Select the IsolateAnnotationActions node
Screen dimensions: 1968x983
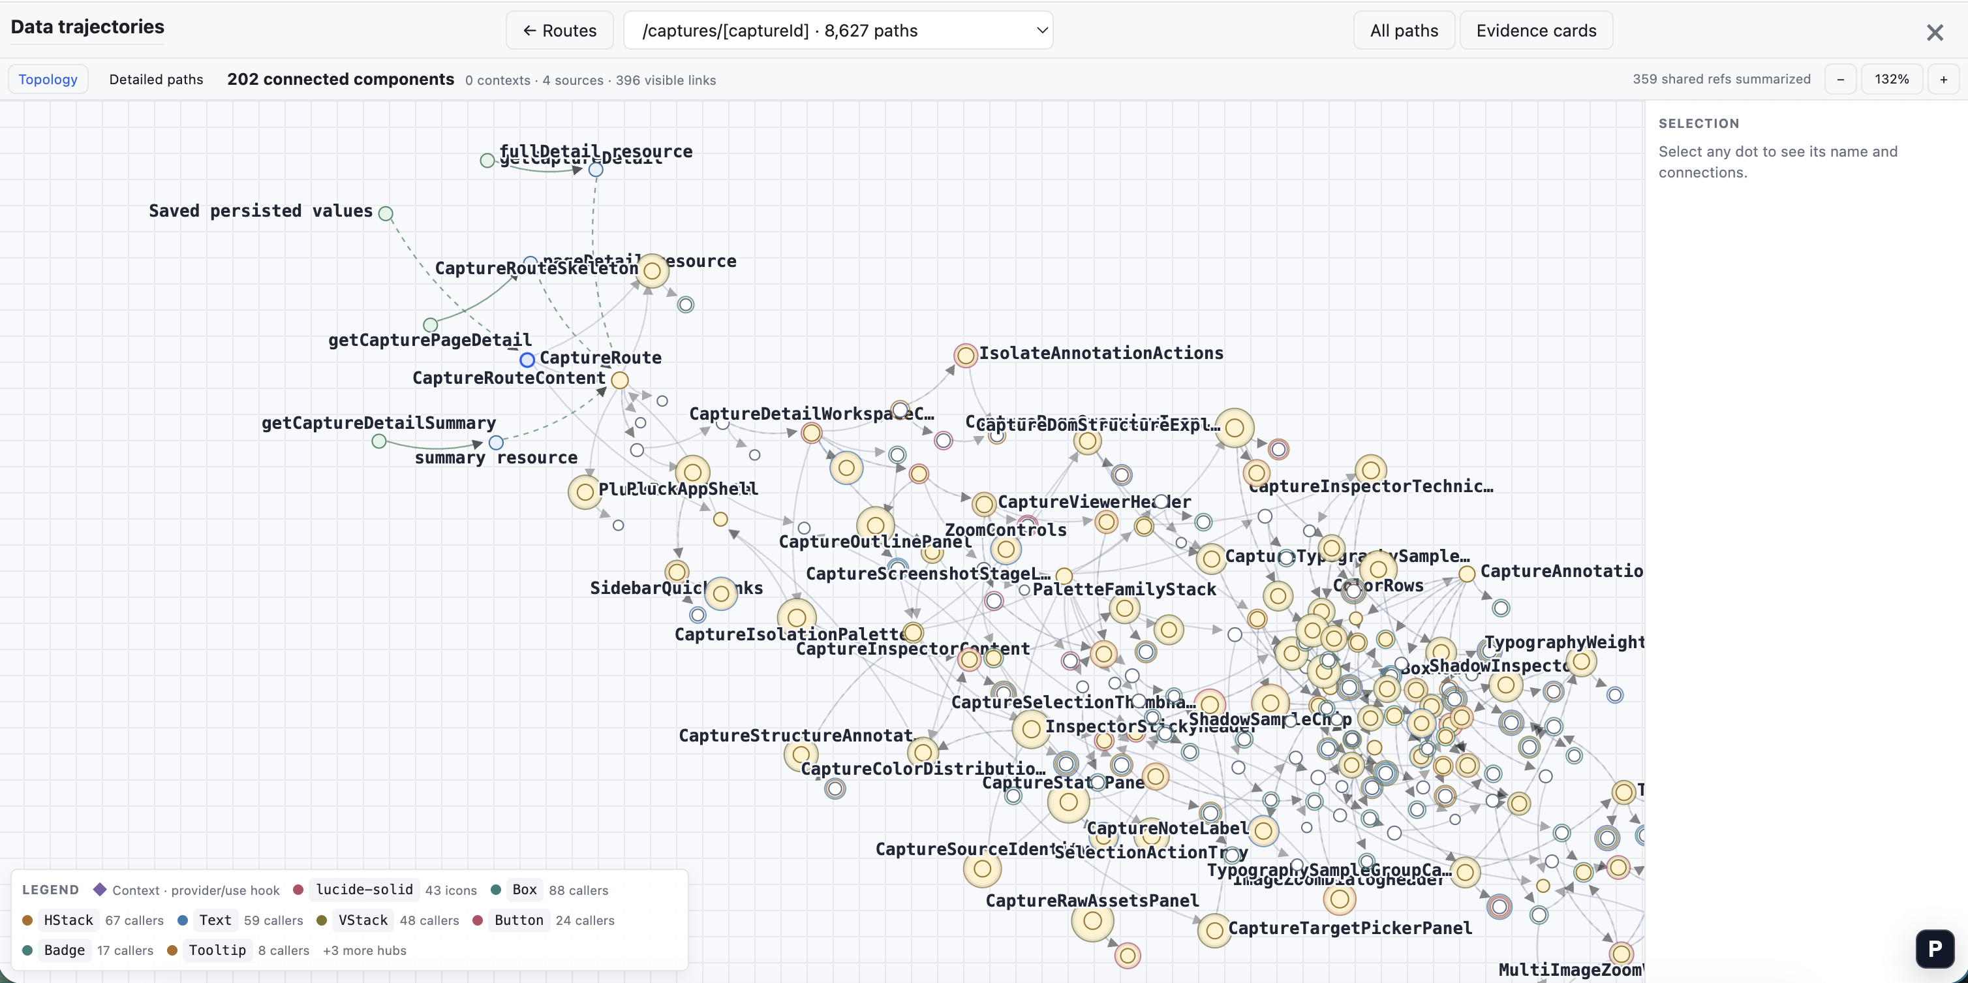tap(966, 356)
